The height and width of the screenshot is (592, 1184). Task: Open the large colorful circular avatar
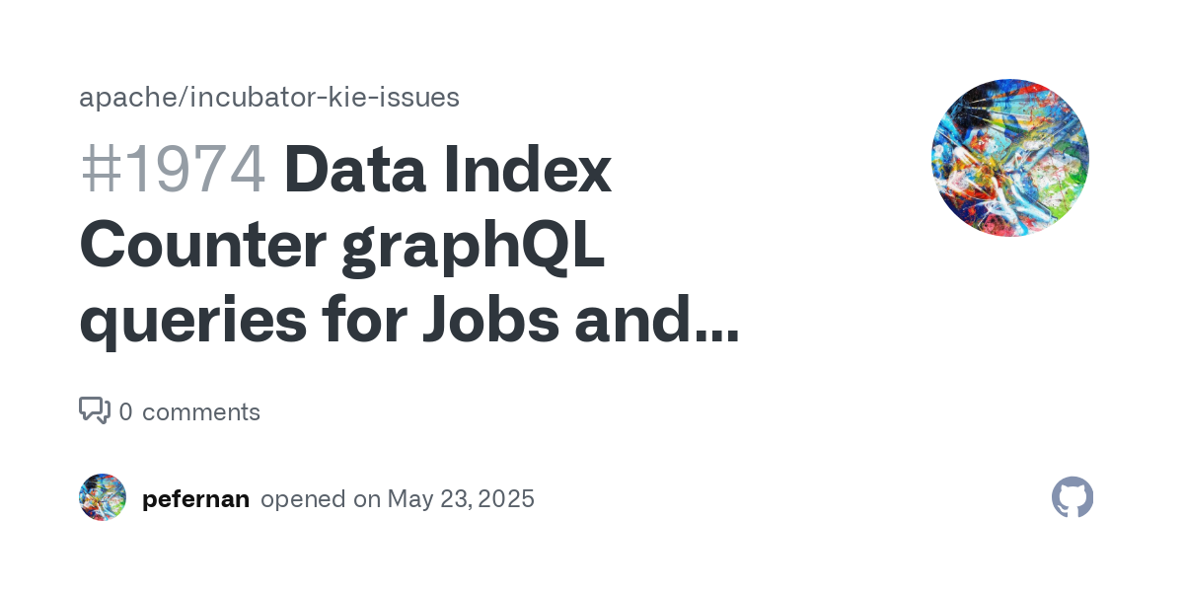[x=1009, y=158]
